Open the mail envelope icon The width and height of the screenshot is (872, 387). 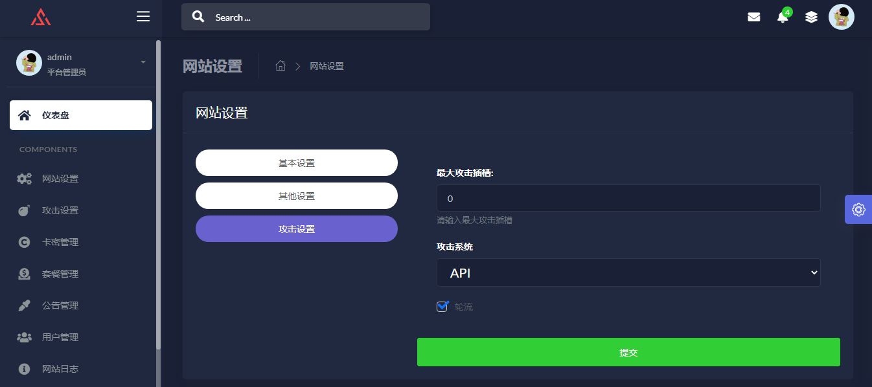click(x=753, y=17)
